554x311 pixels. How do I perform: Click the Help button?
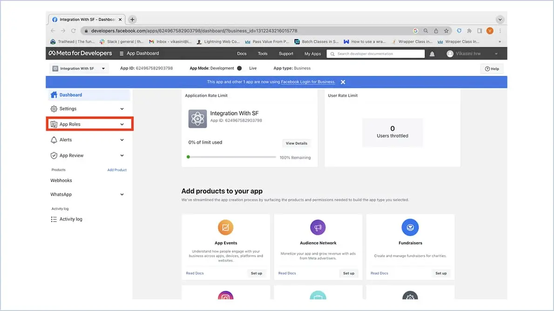pos(492,68)
